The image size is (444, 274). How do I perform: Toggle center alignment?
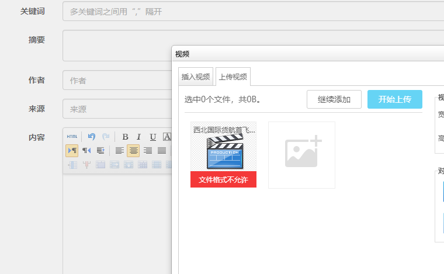pos(133,151)
